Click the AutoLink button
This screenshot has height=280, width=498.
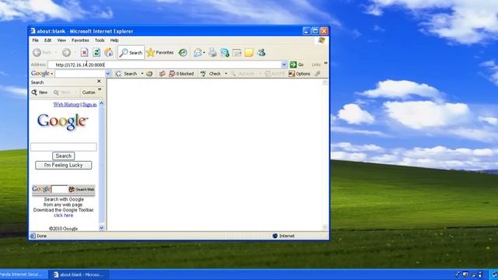click(x=243, y=74)
